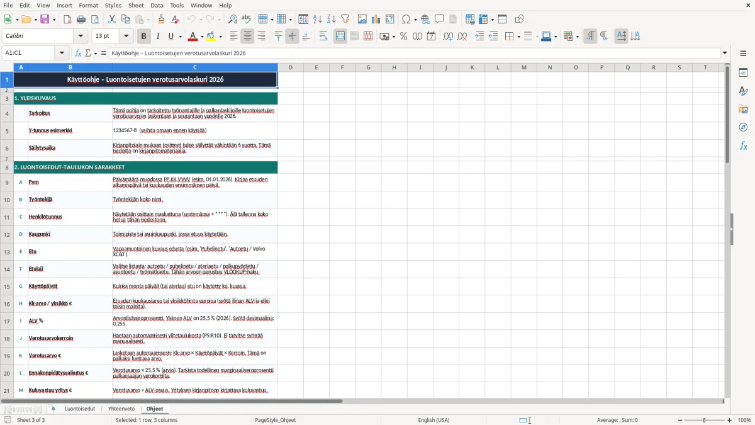Screen dimensions: 755x425
Task: Switch to the Luontoisedut sheet tab
Action: tap(80, 409)
